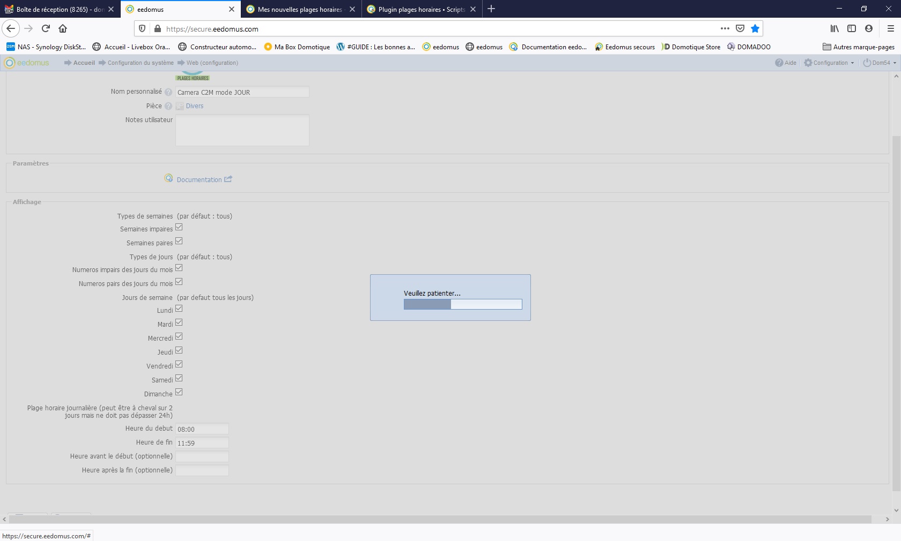The image size is (901, 541).
Task: Switch to Plugin plages horaires tab
Action: tap(421, 9)
